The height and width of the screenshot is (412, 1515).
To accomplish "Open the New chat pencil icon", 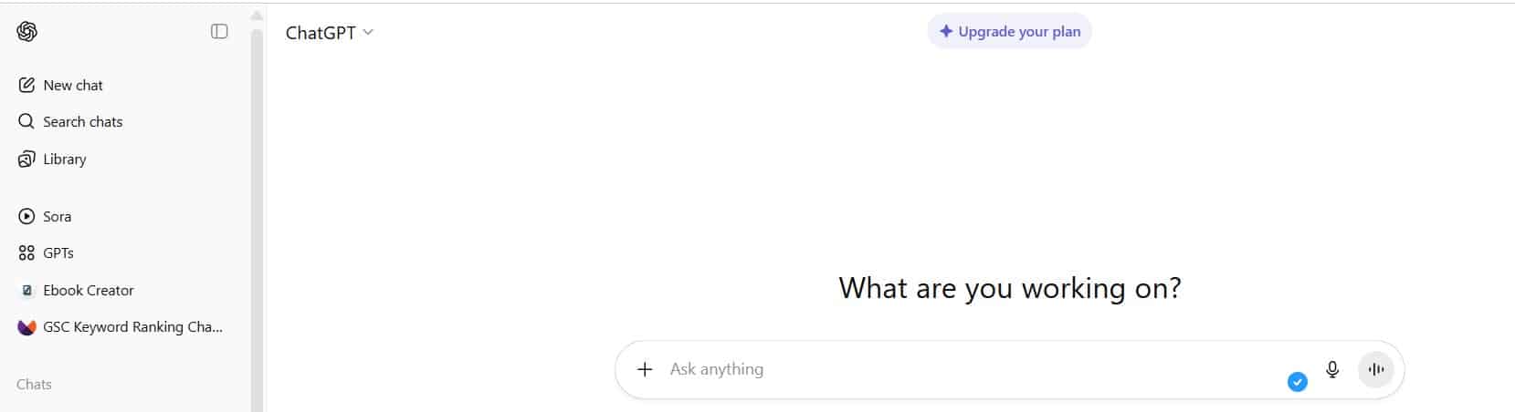I will (26, 85).
